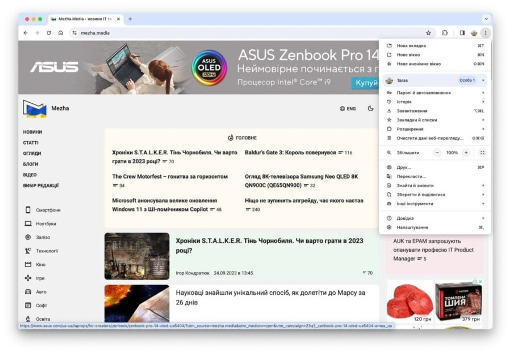Expand the Taras profile submenu
This screenshot has width=511, height=353.
point(435,80)
